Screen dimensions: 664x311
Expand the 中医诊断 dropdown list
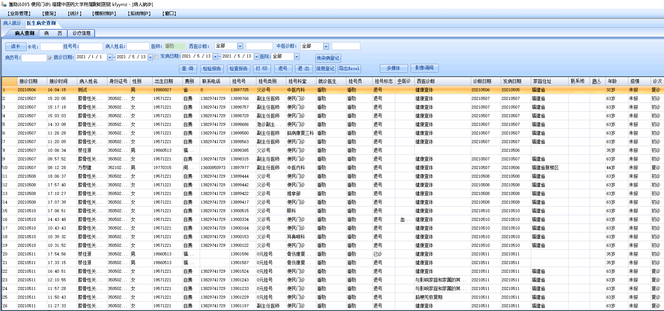(x=326, y=47)
